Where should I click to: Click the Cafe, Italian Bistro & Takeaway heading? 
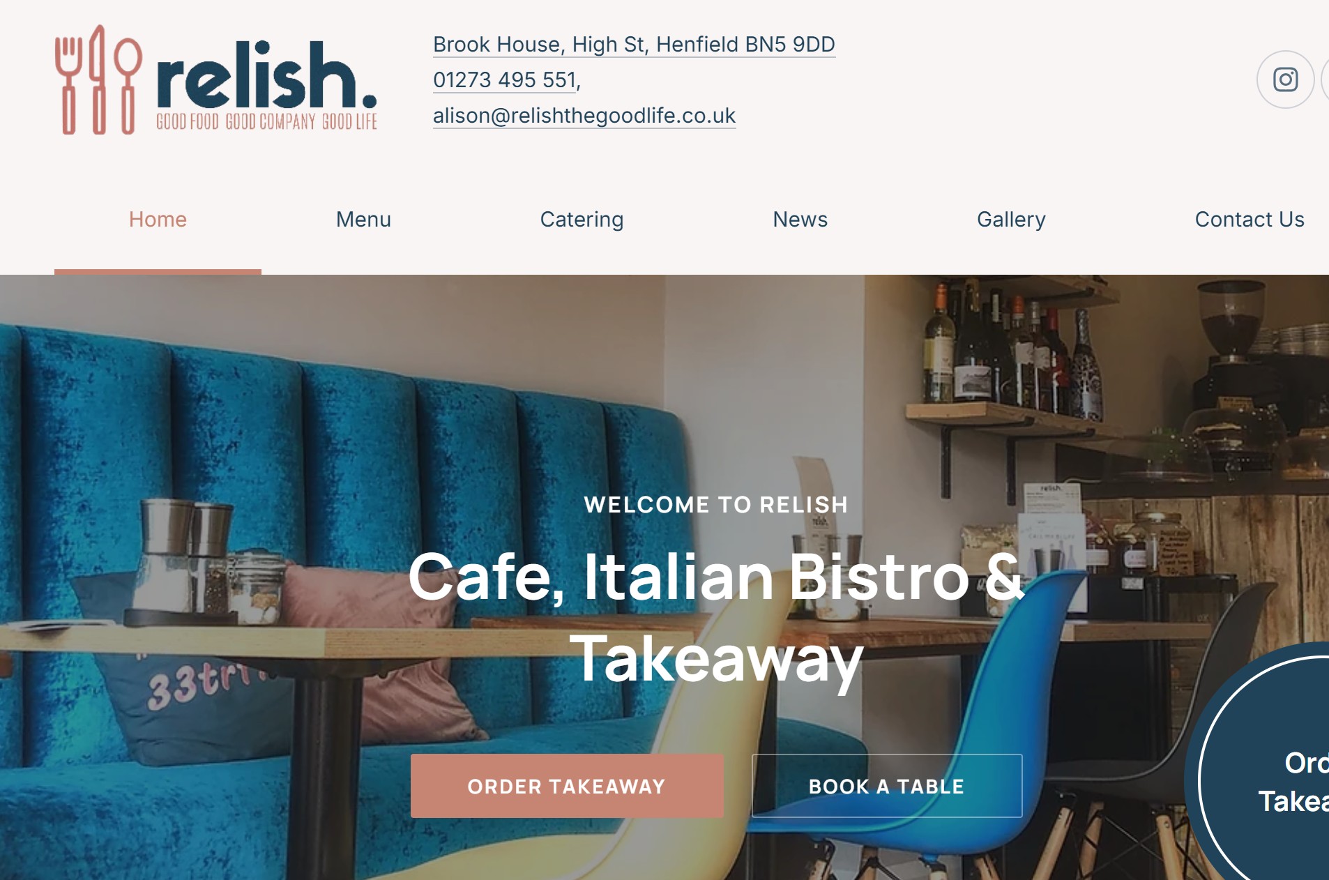716,616
